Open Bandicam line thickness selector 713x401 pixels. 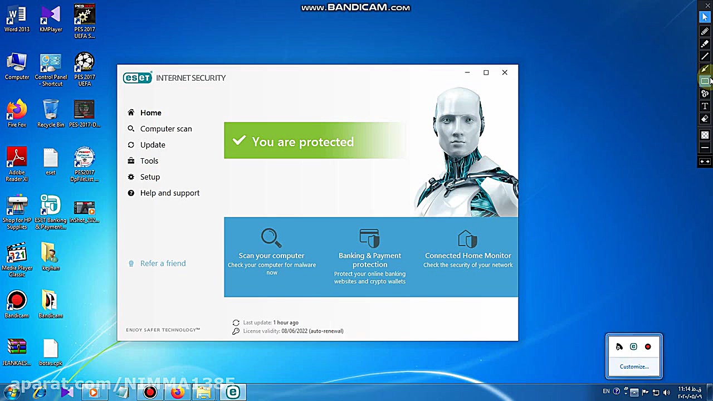[x=705, y=148]
